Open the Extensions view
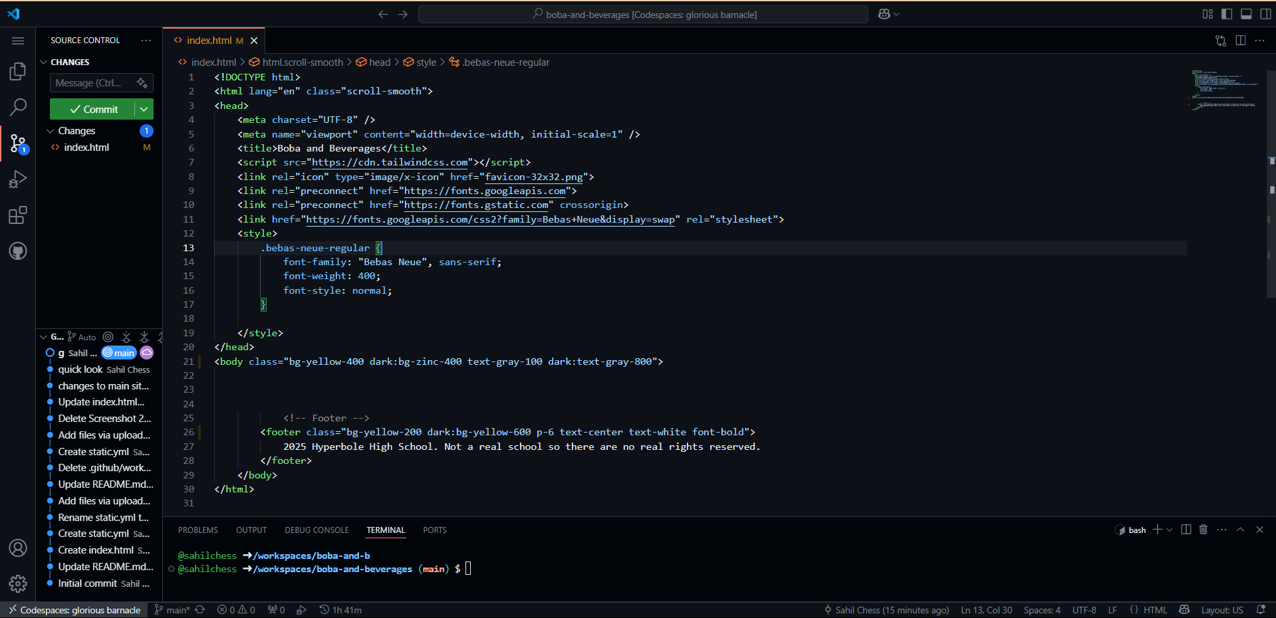Image resolution: width=1276 pixels, height=618 pixels. tap(18, 215)
